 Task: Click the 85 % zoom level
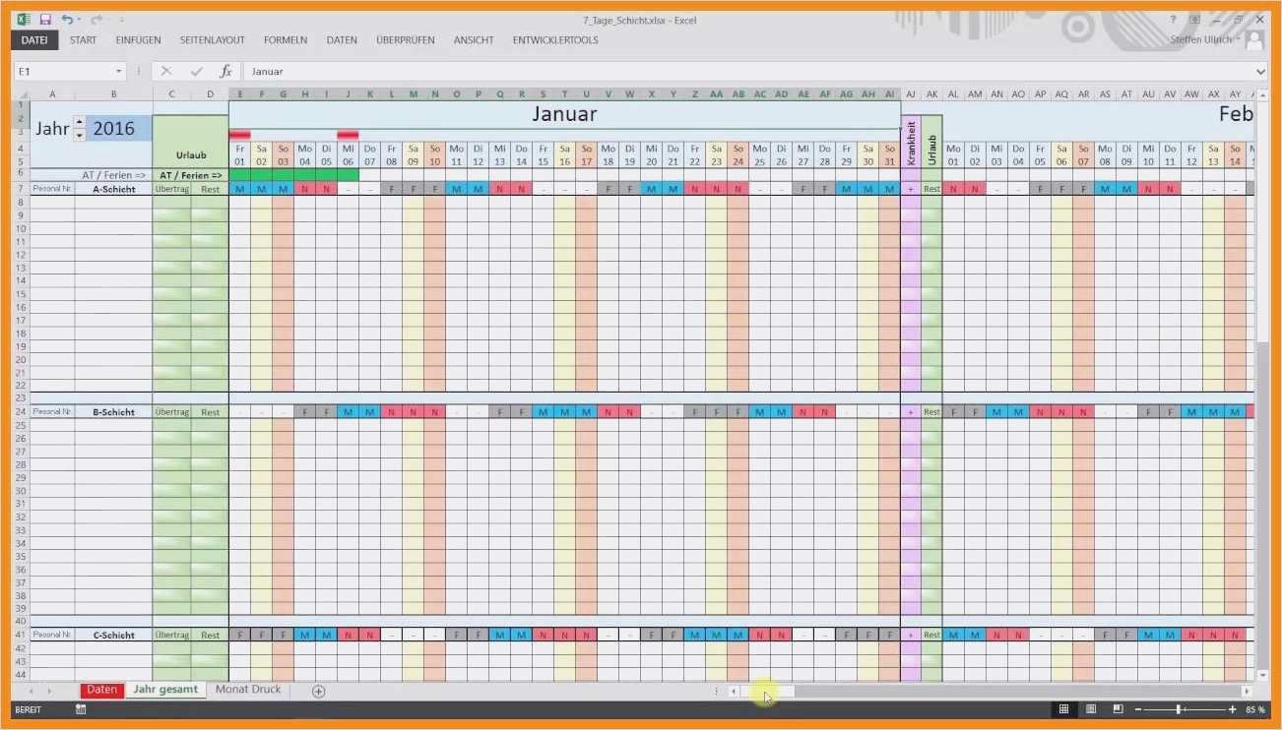1255,709
